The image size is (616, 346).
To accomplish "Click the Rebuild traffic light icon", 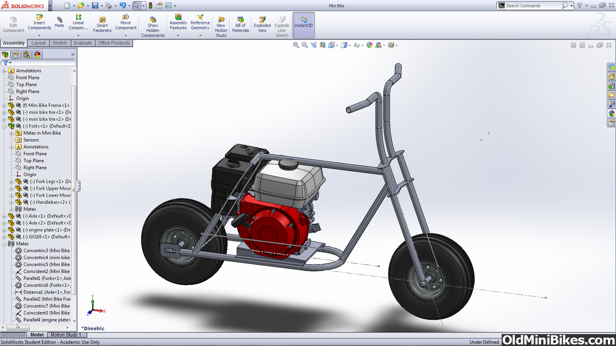I will tap(151, 5).
